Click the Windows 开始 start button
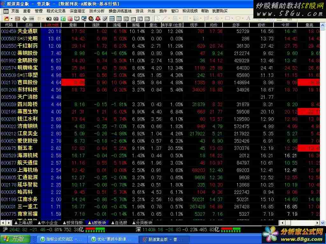326x244 pixels. (15, 239)
